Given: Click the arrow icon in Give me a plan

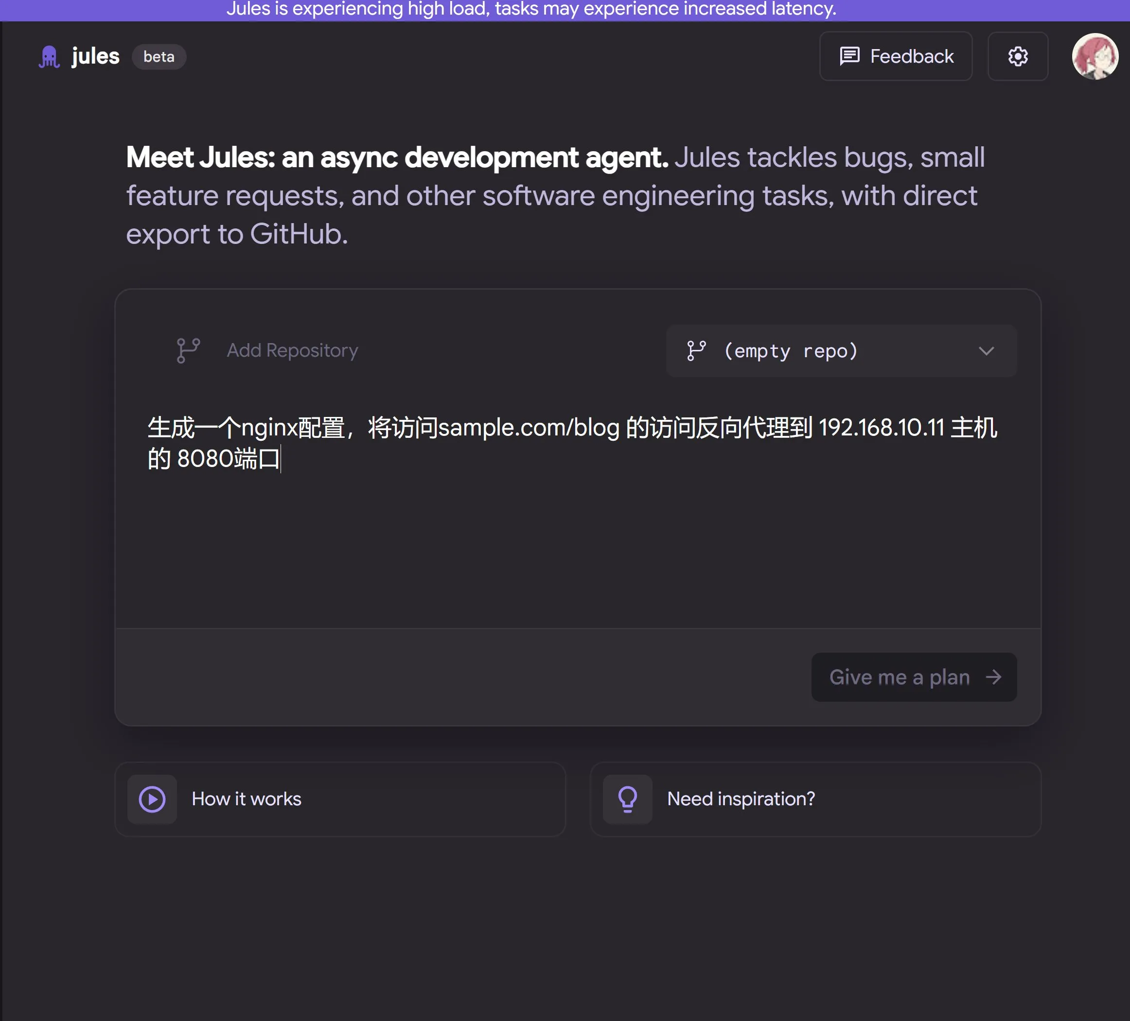Looking at the screenshot, I should coord(993,677).
